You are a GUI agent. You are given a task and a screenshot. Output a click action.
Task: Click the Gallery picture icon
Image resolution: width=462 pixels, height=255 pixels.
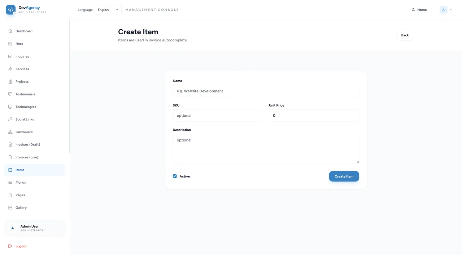(x=10, y=207)
